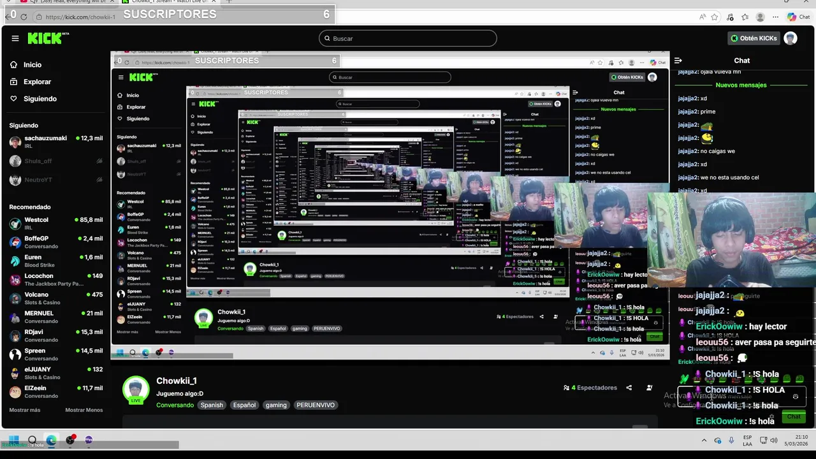Open the Windows Start menu
The width and height of the screenshot is (816, 459).
pos(13,440)
